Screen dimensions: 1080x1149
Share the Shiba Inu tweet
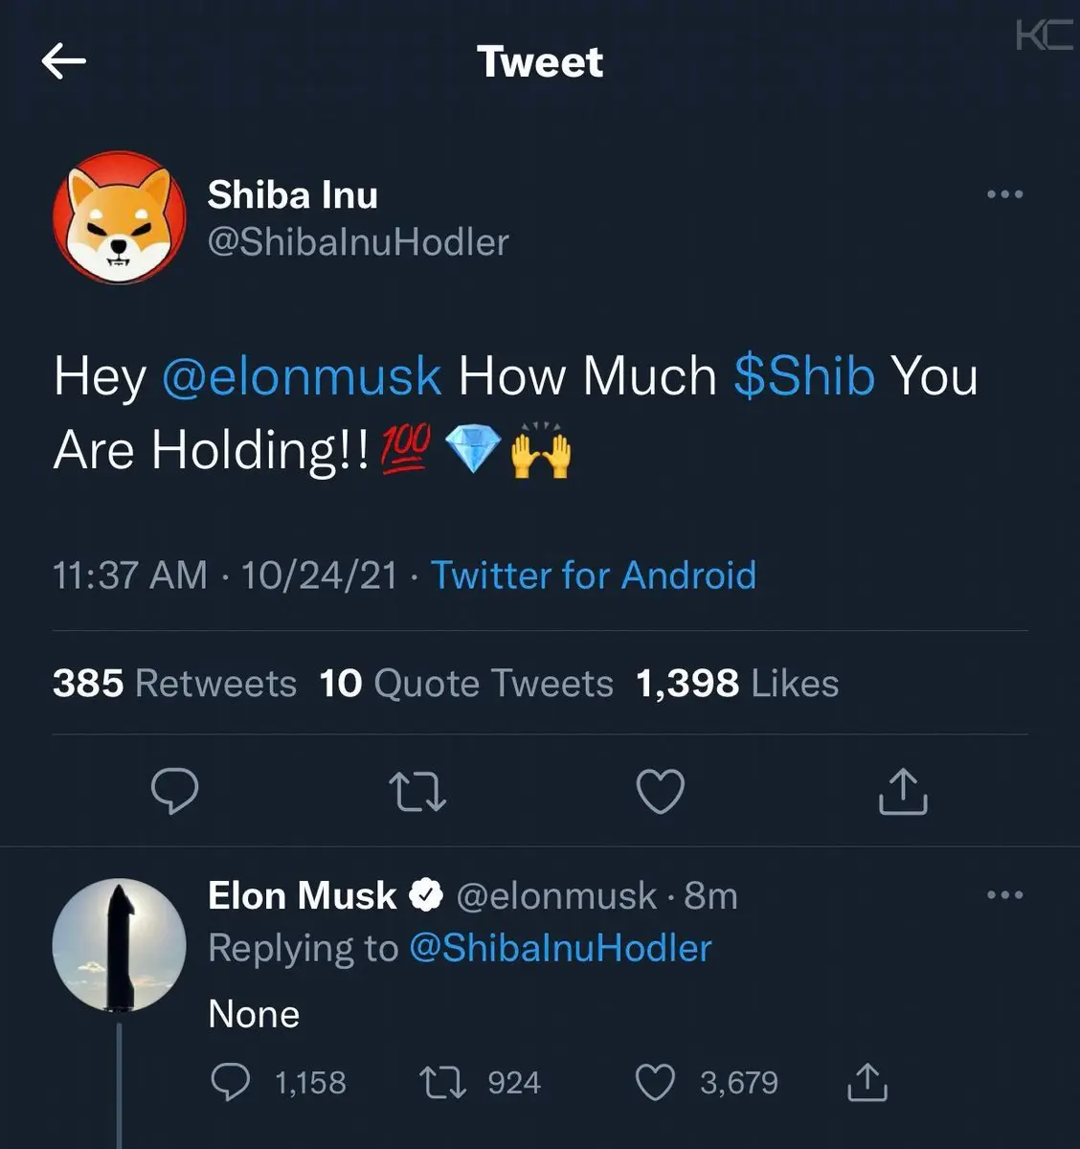coord(902,792)
